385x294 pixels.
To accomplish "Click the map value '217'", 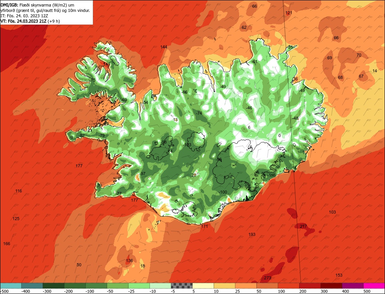I will (x=303, y=227).
